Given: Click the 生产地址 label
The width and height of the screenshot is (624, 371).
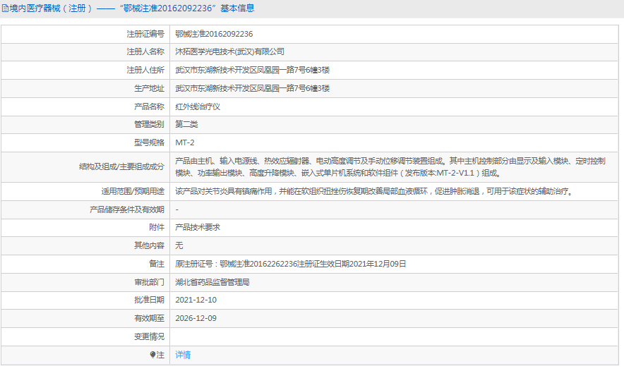Looking at the screenshot, I should click(149, 88).
